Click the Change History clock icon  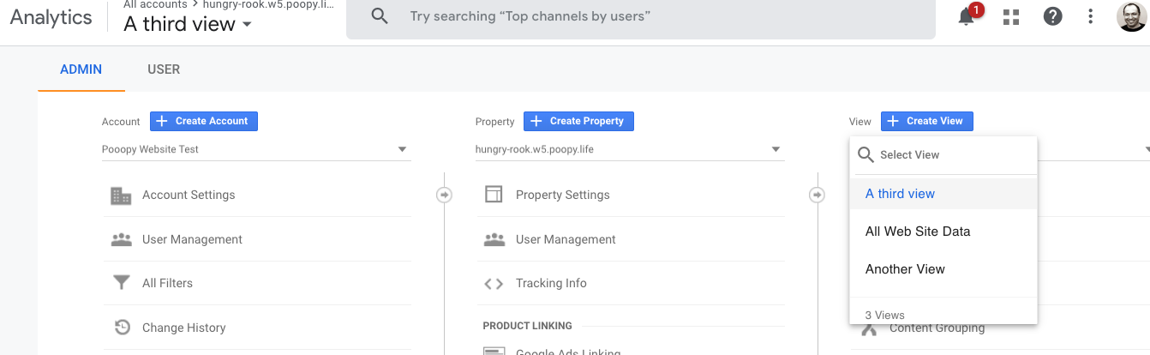coord(121,328)
